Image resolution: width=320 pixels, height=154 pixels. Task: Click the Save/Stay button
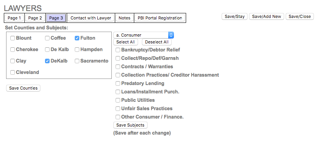(x=235, y=16)
